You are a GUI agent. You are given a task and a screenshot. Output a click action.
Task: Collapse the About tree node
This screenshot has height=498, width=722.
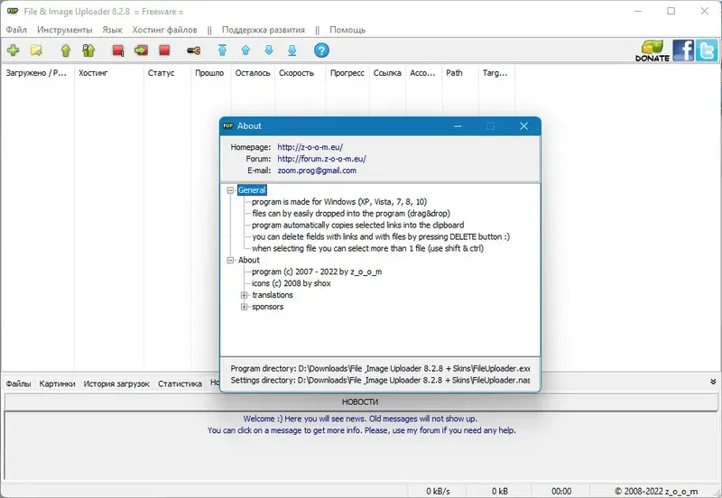pos(231,260)
